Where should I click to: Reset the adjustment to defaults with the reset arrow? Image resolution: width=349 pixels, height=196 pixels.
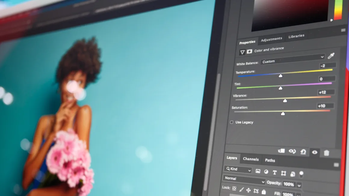[304, 152]
